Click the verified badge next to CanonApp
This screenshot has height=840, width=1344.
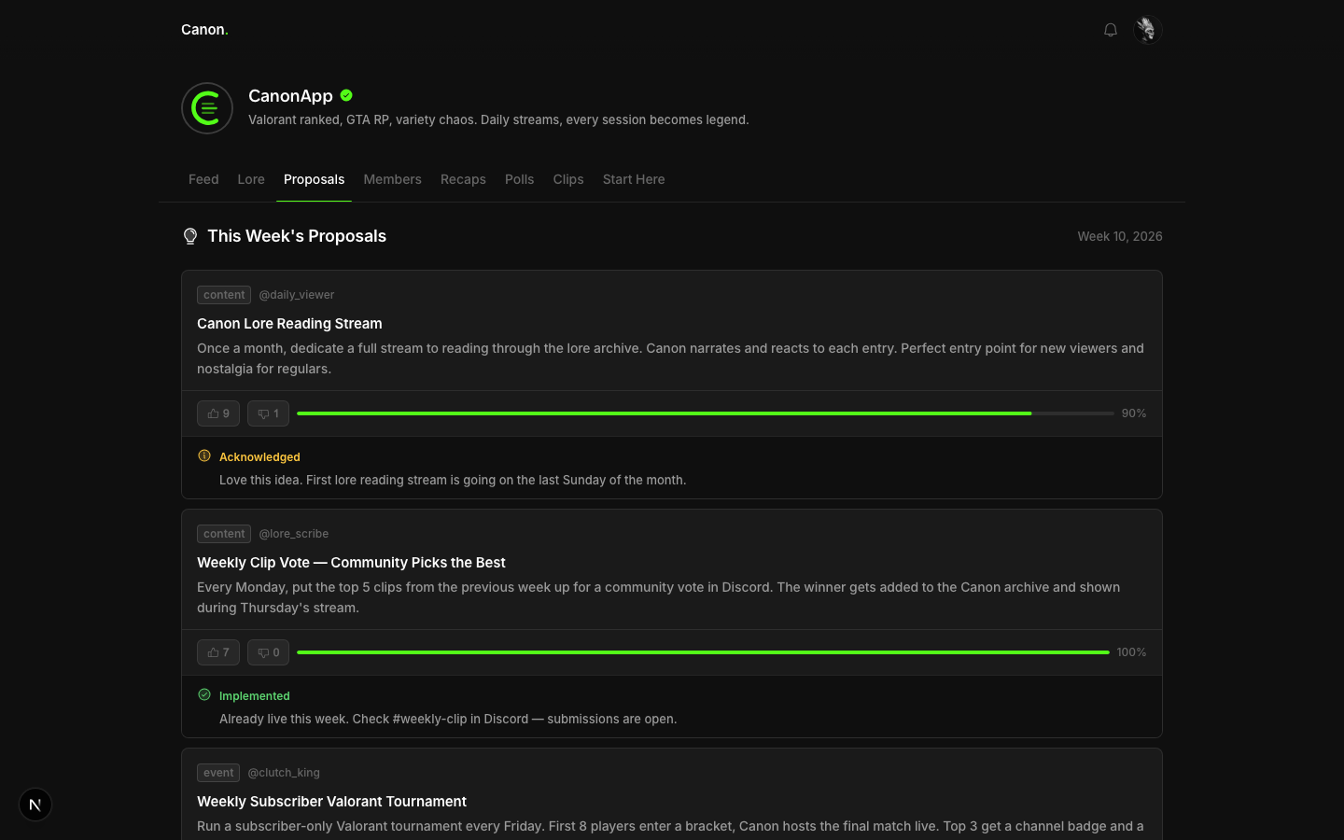click(x=346, y=95)
